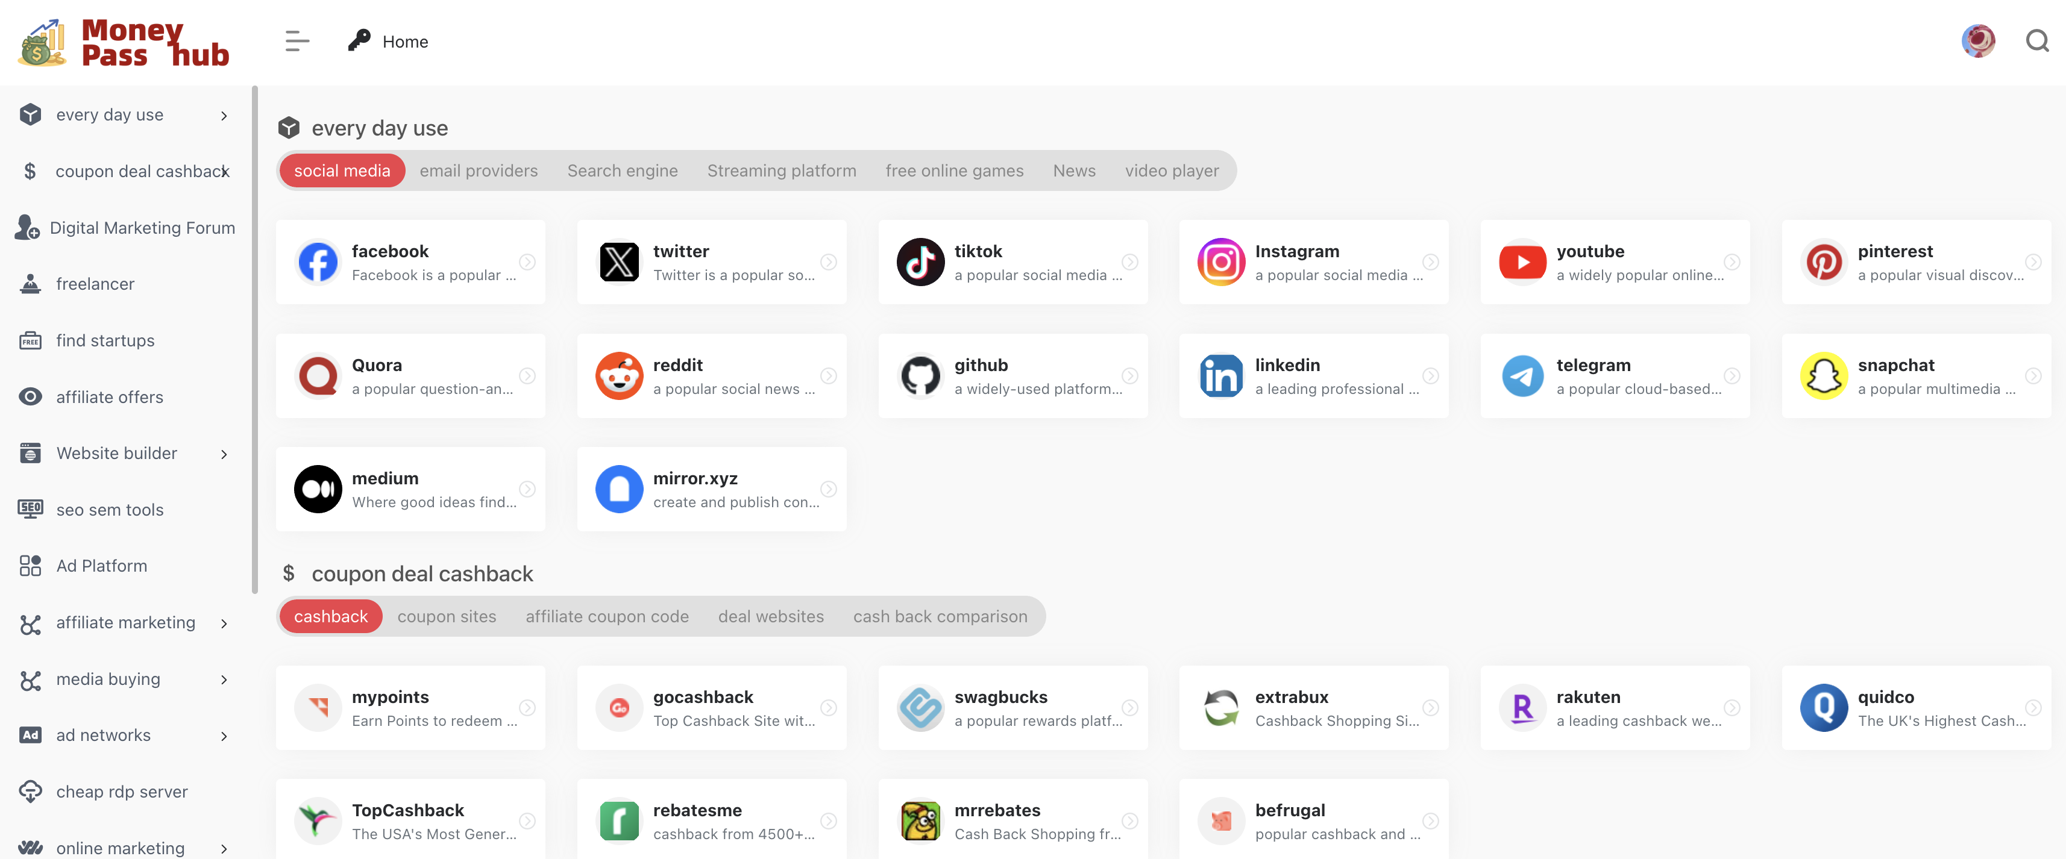Open the reddit logo
Viewport: 2066px width, 859px height.
[x=619, y=376]
